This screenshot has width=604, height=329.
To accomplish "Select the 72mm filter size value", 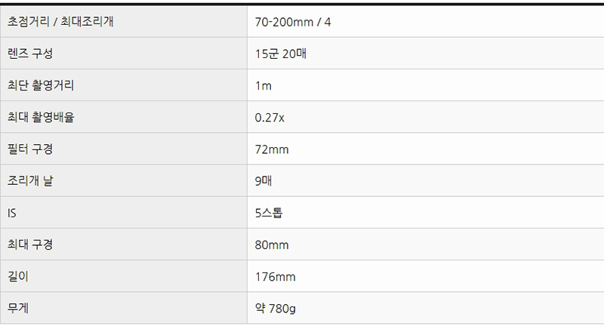I will pyautogui.click(x=272, y=149).
